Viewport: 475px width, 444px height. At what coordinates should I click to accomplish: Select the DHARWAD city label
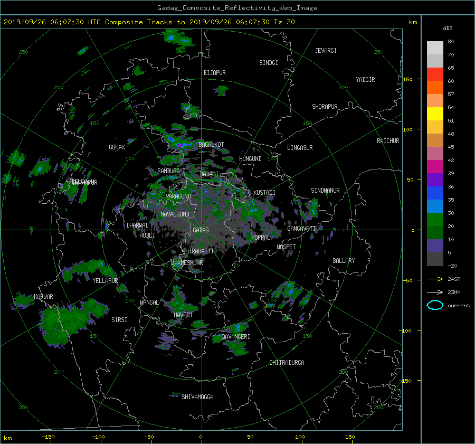137,225
